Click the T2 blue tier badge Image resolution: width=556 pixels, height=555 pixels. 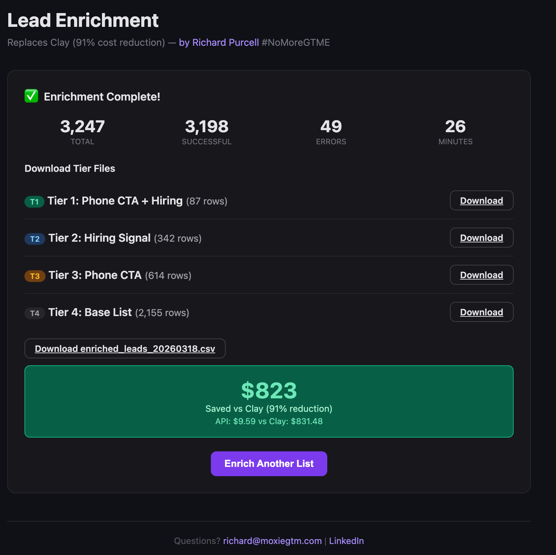35,239
